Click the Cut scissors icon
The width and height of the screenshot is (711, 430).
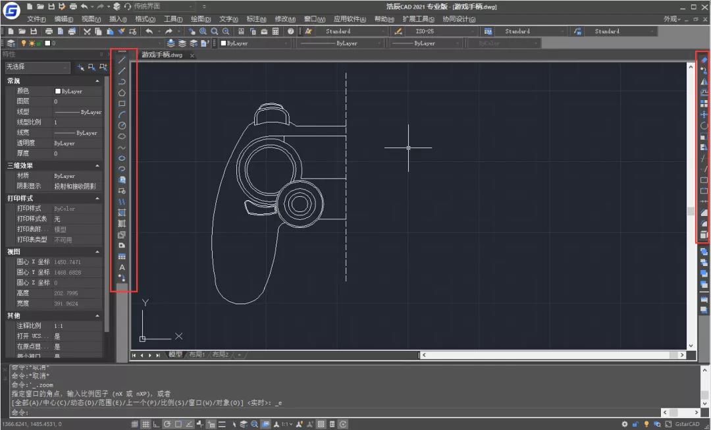pyautogui.click(x=88, y=31)
